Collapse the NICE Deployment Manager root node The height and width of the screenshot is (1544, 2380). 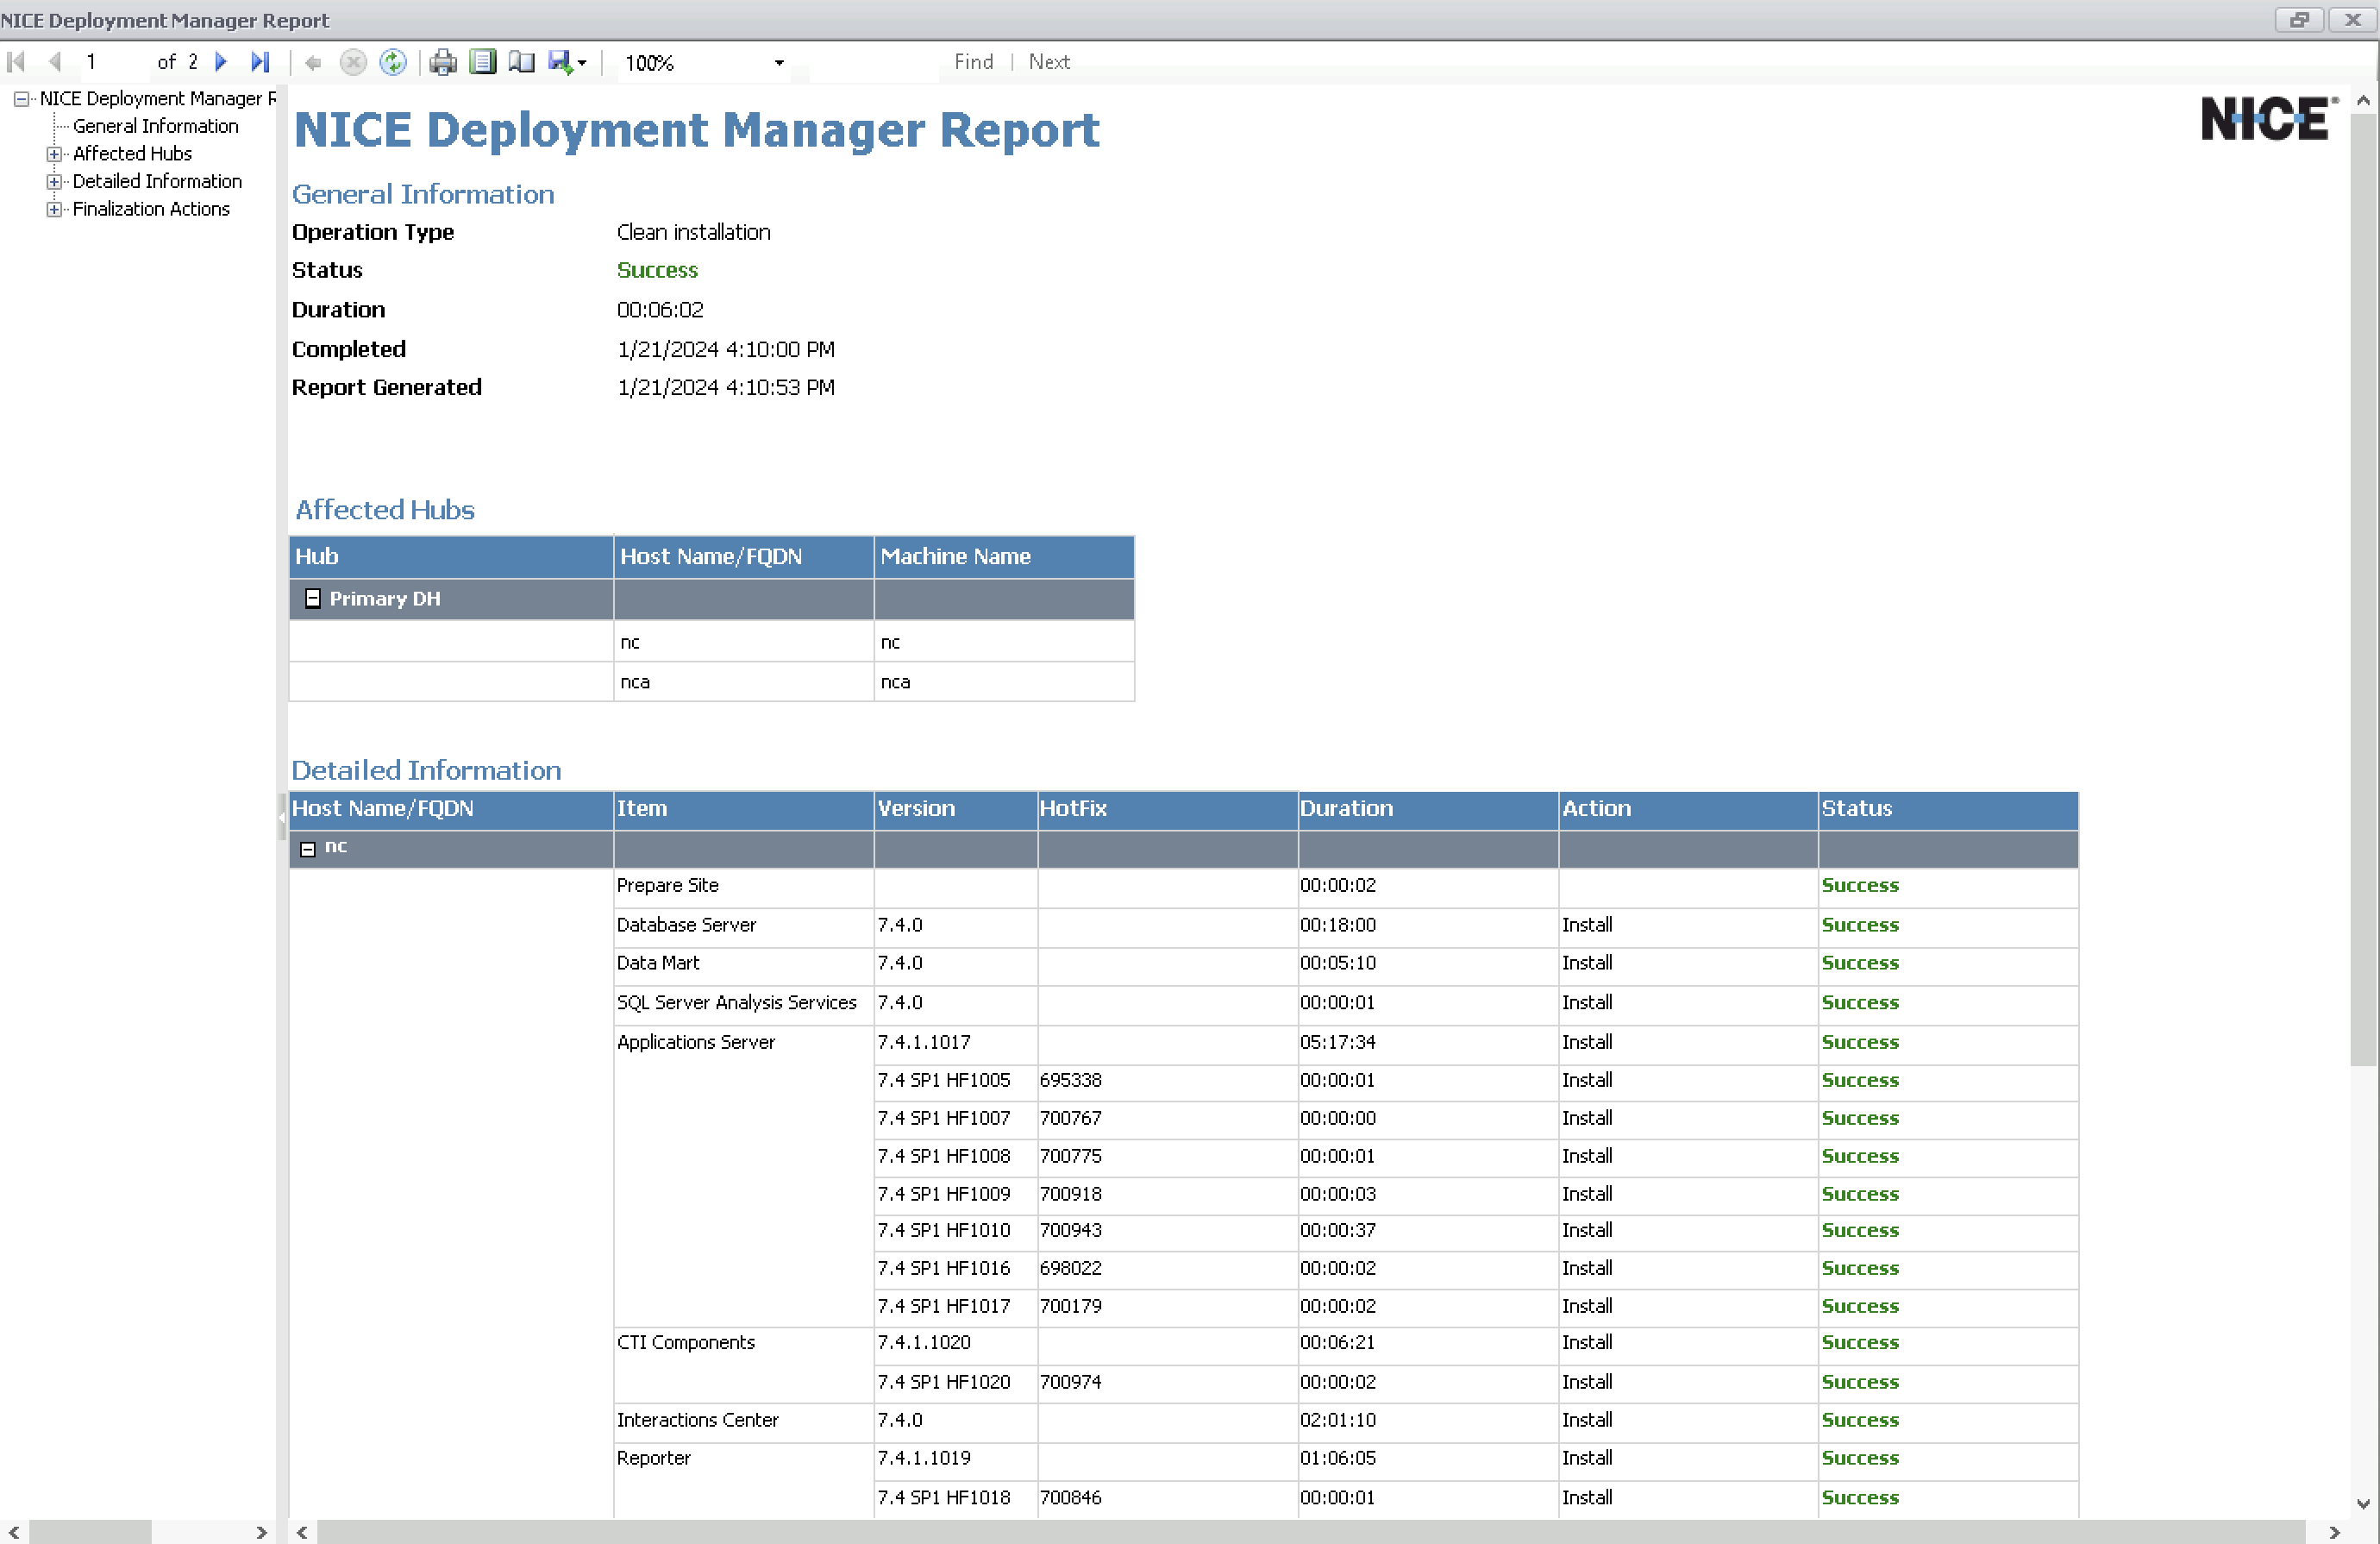pyautogui.click(x=20, y=98)
